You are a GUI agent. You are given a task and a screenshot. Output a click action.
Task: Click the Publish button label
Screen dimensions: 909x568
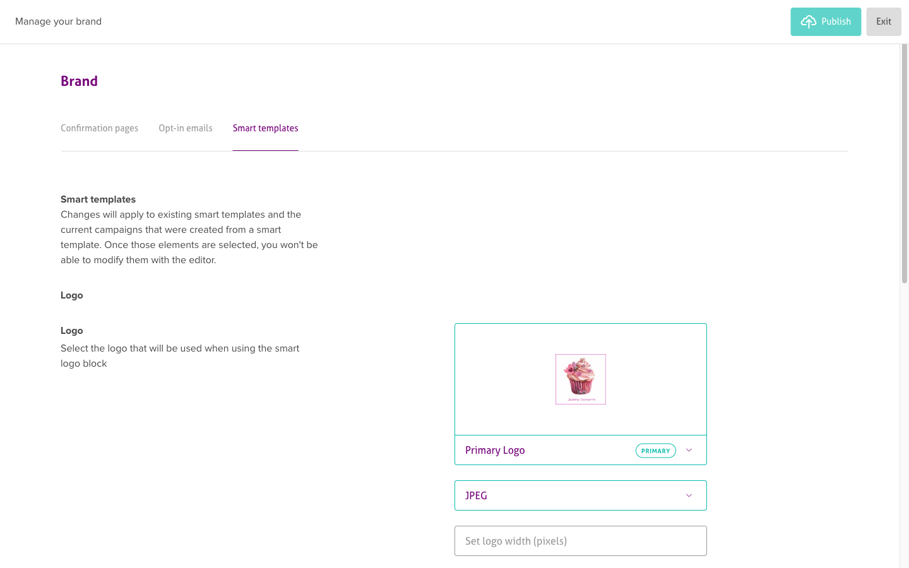point(836,21)
